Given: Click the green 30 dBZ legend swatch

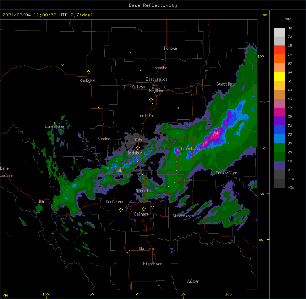Looking at the screenshot, I should 279,148.
